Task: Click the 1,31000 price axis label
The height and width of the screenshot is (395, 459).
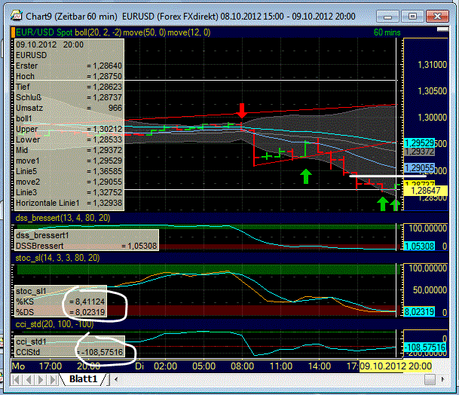Action: (433, 64)
